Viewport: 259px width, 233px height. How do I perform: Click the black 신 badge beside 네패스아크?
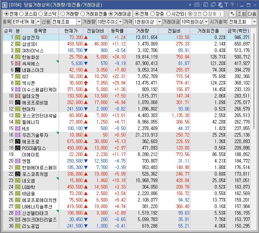tap(18, 70)
